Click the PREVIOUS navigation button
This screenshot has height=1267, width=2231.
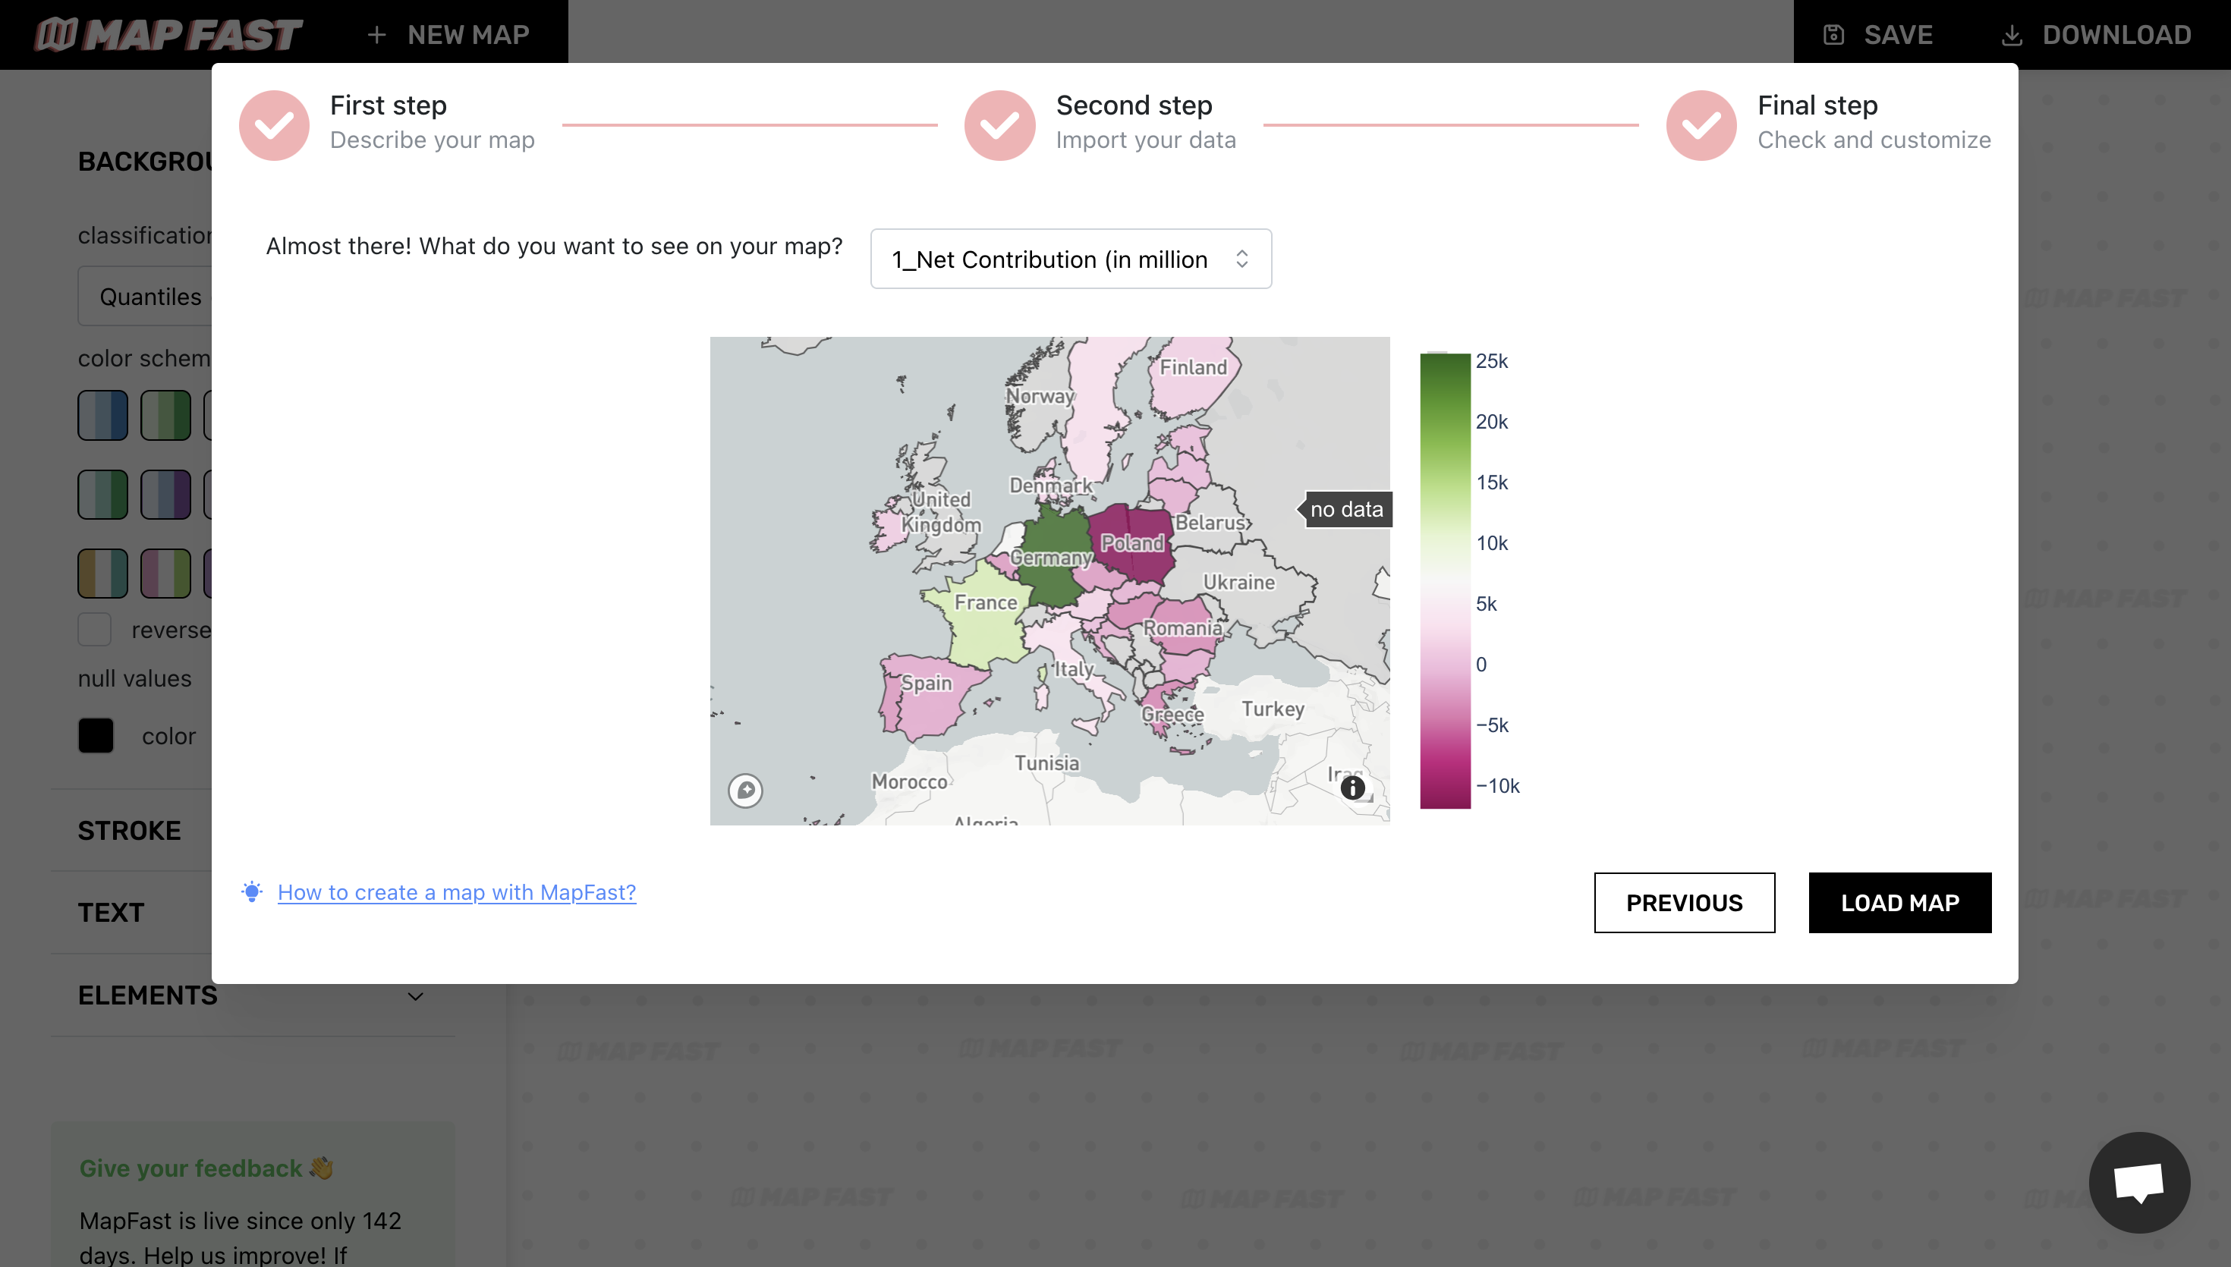pos(1684,901)
